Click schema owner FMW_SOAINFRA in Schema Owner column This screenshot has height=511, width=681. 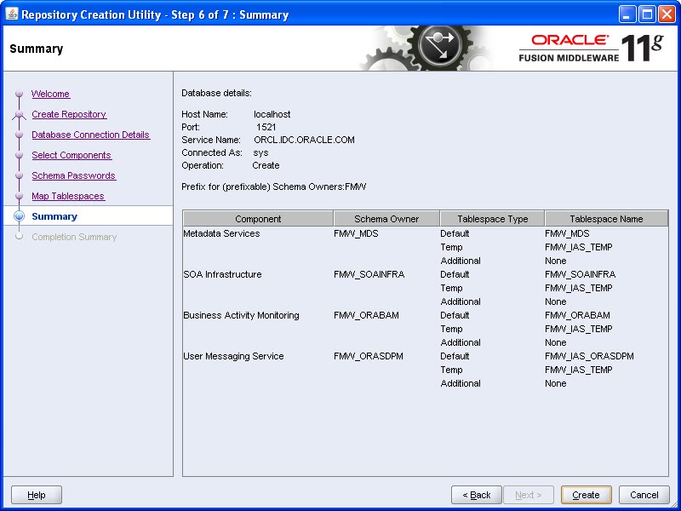(369, 274)
